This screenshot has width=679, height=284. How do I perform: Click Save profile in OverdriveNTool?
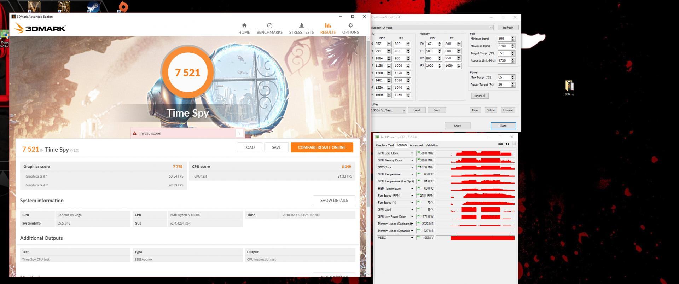tap(437, 110)
